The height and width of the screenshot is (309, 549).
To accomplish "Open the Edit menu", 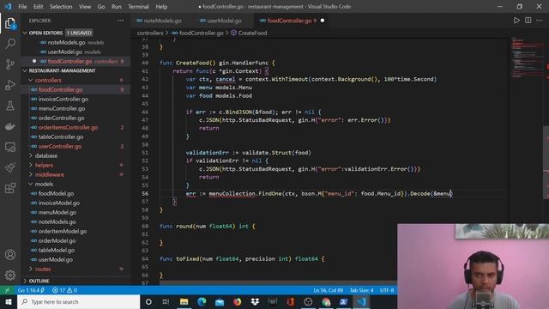I will [x=38, y=6].
